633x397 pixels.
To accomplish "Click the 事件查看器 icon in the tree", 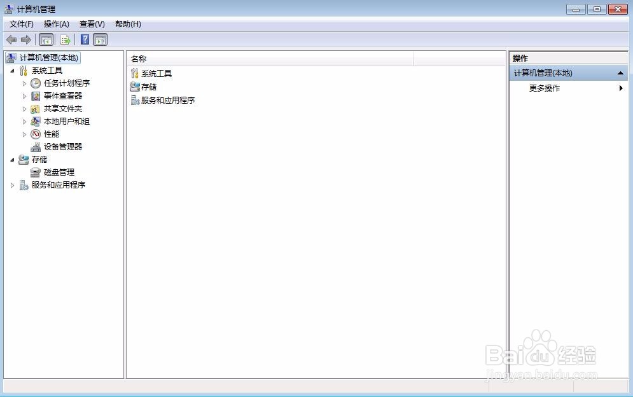I will point(36,96).
